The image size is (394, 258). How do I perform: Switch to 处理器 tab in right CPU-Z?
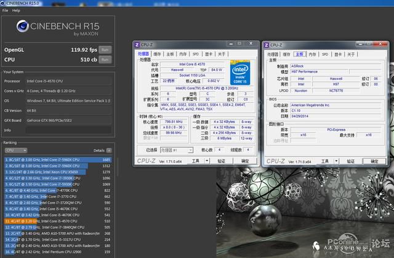point(273,54)
